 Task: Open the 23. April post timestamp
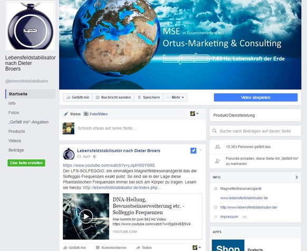(83, 157)
